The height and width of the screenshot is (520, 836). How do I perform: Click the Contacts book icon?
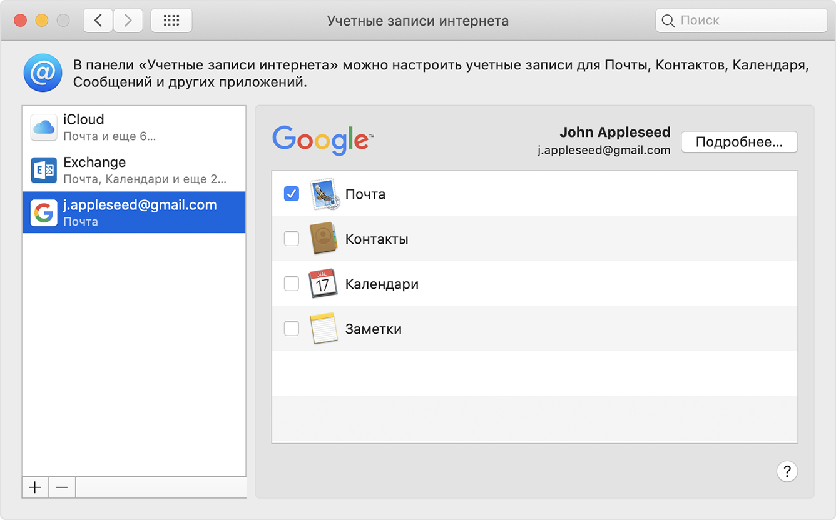pyautogui.click(x=324, y=239)
